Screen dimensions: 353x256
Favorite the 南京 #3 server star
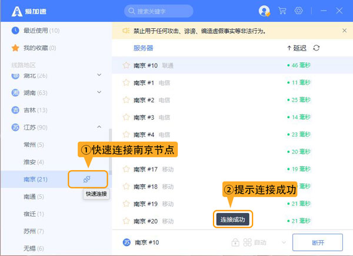pyautogui.click(x=126, y=117)
